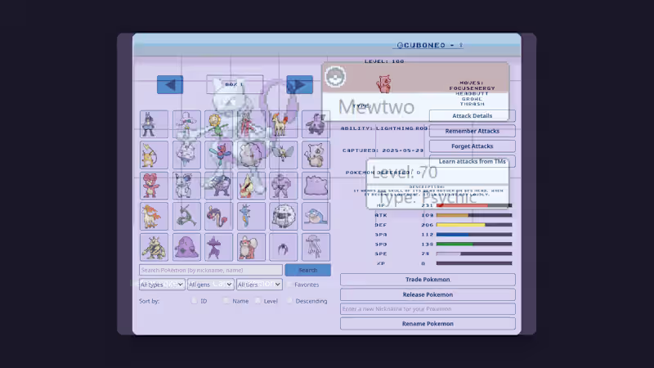Click the green SPD stat bar

pos(474,244)
